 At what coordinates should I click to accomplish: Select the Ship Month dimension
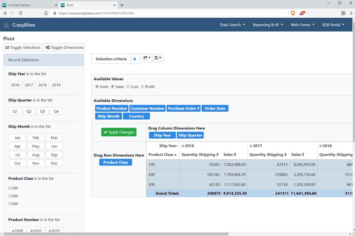click(x=108, y=116)
